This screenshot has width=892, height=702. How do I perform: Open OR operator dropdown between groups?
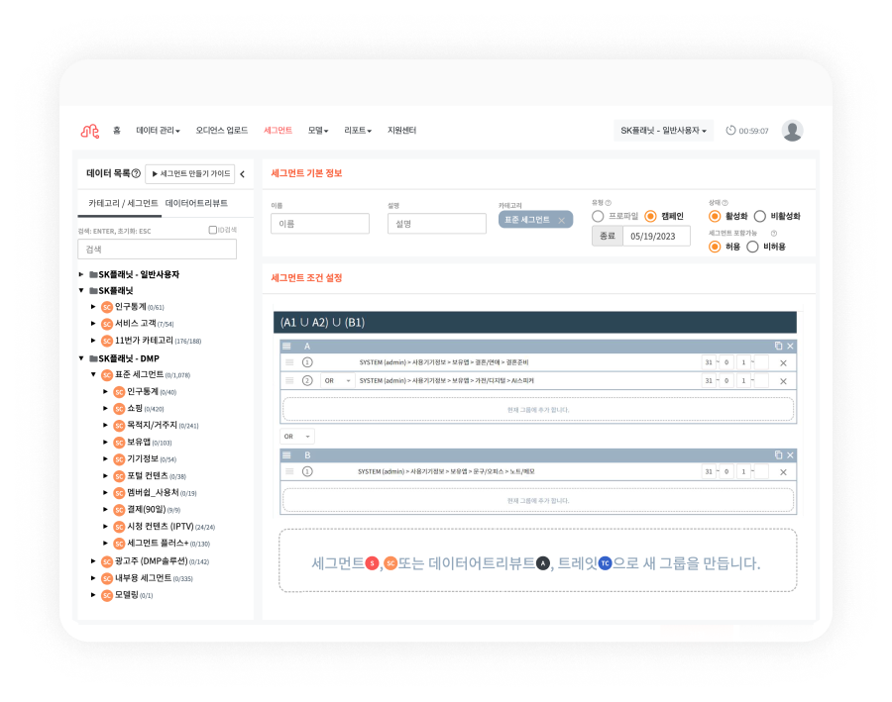coord(297,436)
